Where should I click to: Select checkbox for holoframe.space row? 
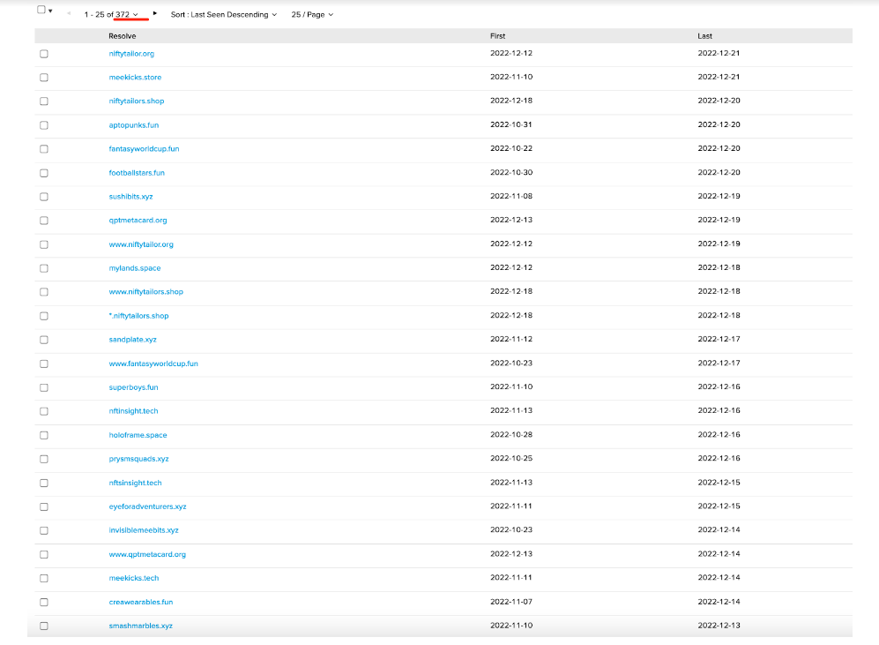pos(44,435)
